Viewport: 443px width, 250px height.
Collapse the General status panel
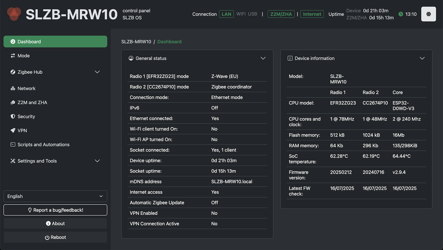263,58
